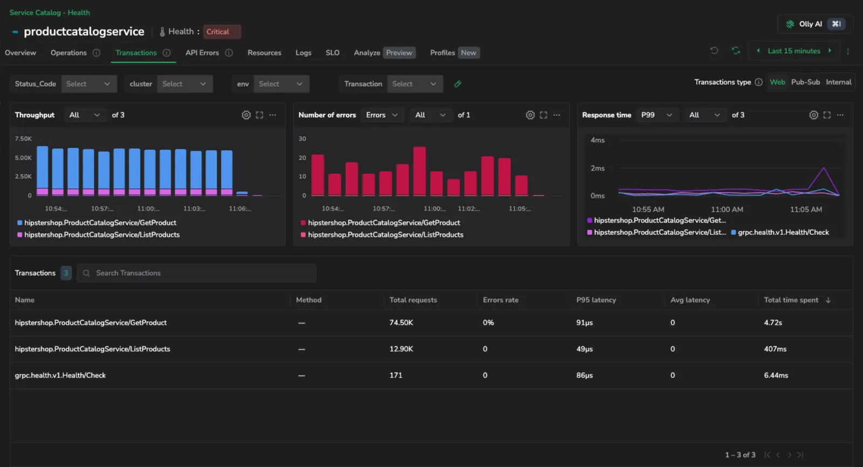Click the info icon beside Transactions tab
The image size is (863, 467).
(x=167, y=53)
